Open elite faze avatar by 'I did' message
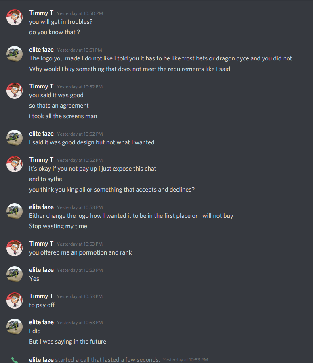313x363 pixels. click(15, 327)
